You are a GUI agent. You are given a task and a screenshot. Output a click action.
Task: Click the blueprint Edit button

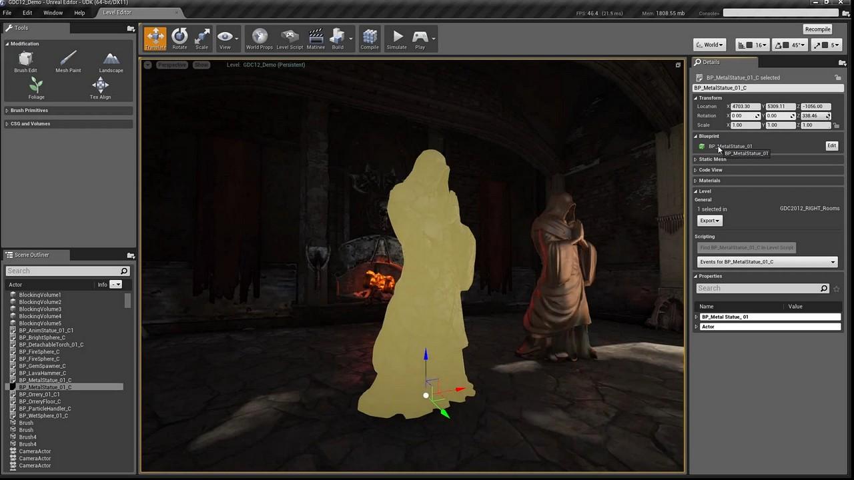tap(831, 145)
